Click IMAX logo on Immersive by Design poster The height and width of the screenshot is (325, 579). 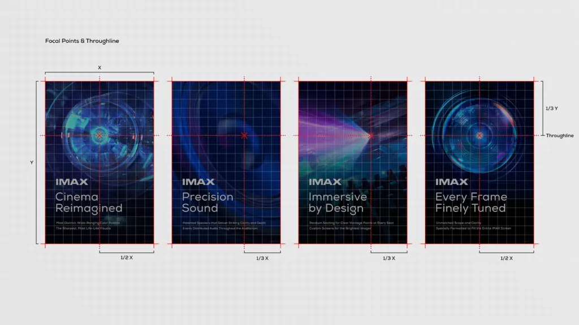pyautogui.click(x=325, y=182)
